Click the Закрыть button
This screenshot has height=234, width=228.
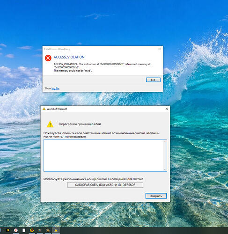156,196
